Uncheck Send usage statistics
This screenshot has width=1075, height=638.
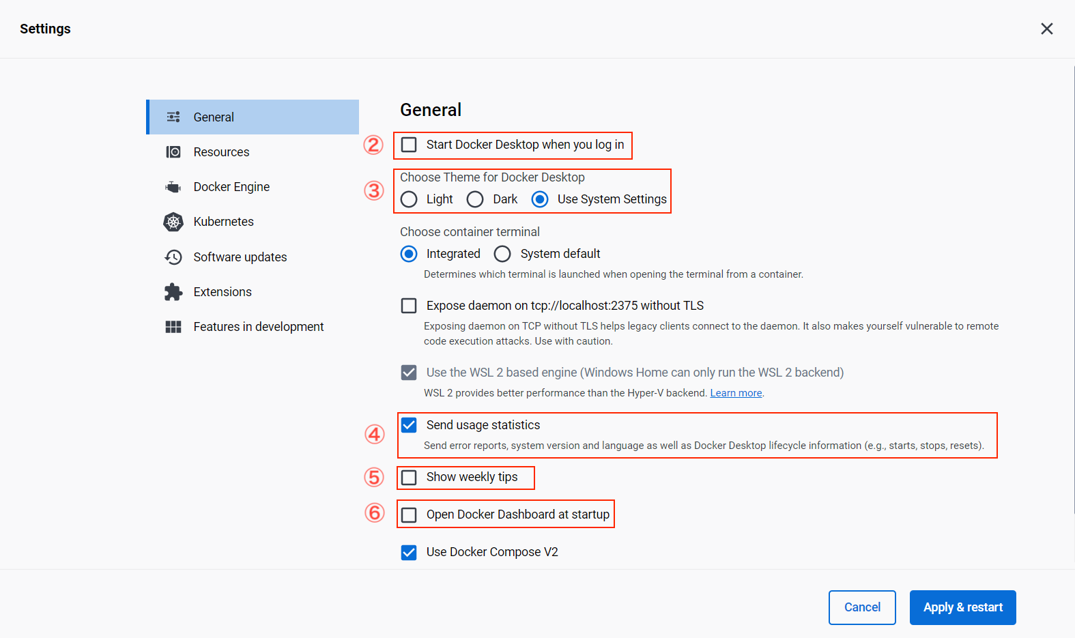coord(409,425)
